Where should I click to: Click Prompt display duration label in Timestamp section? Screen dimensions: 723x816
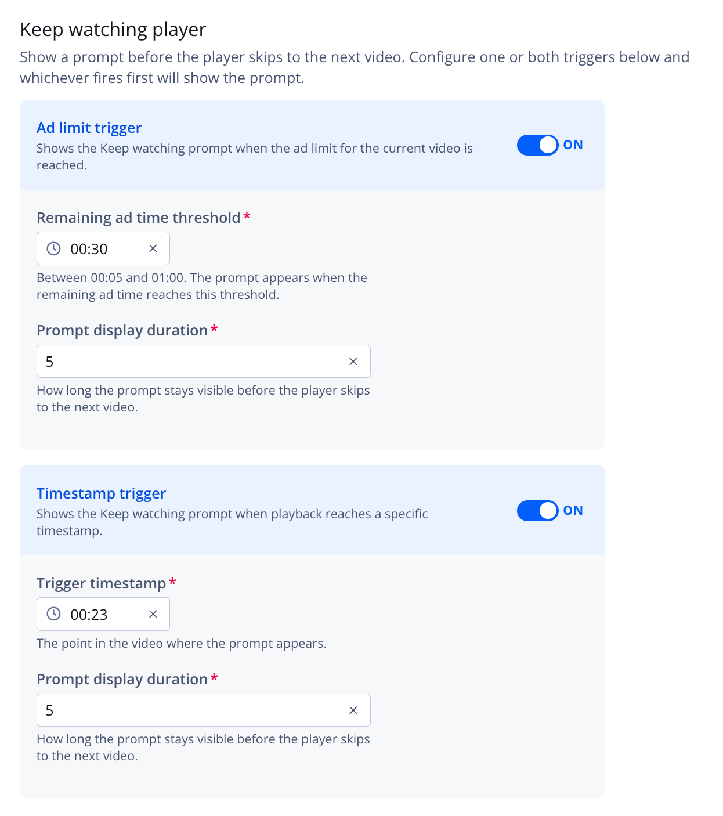click(x=122, y=679)
